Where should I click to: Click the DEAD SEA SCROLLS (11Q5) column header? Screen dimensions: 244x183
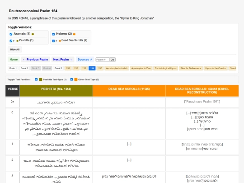129,91
